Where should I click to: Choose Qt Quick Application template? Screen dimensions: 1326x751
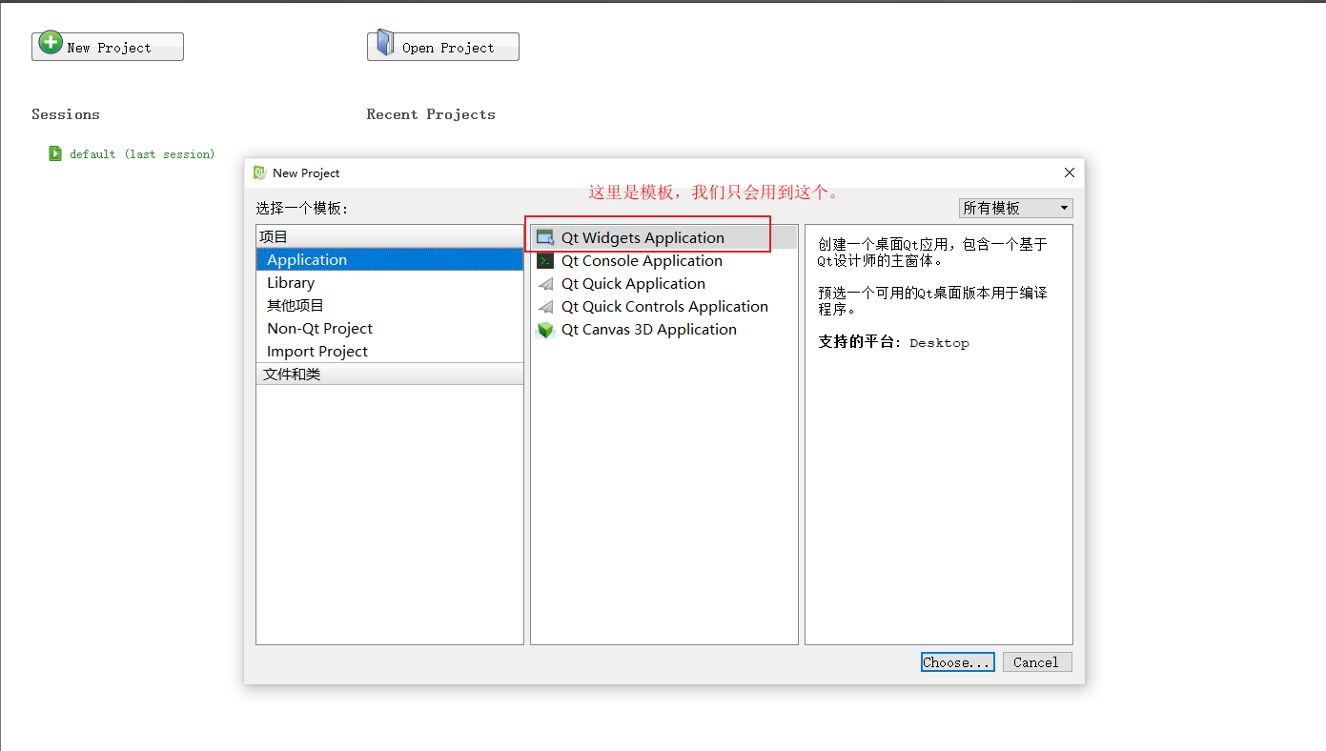click(663, 284)
